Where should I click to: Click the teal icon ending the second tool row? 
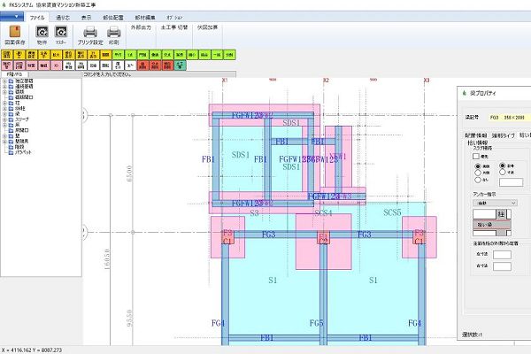(x=181, y=65)
